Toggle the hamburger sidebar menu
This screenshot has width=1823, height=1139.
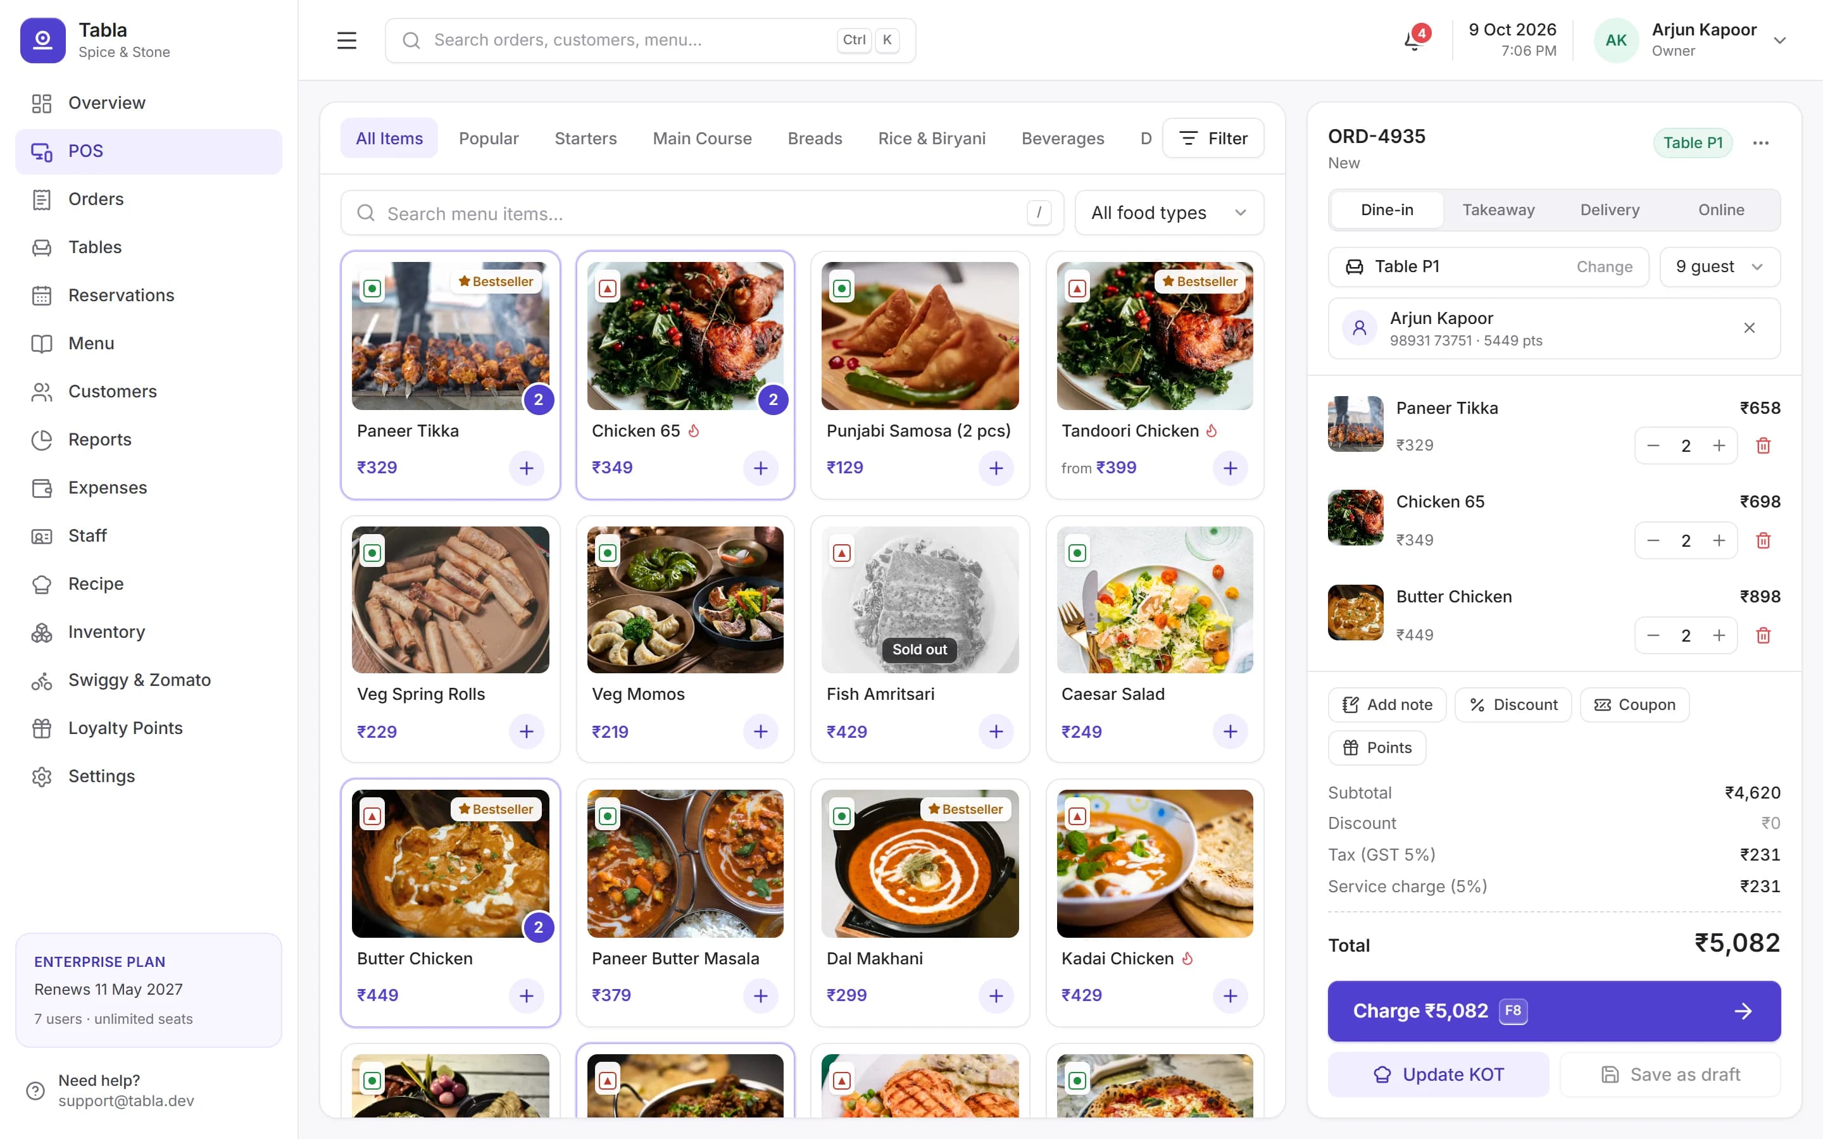[x=346, y=40]
